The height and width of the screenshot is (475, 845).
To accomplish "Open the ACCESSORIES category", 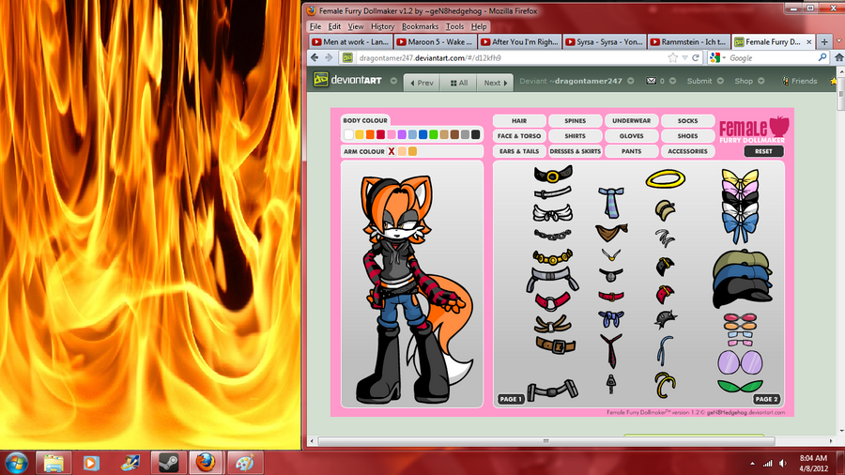I will click(x=687, y=151).
